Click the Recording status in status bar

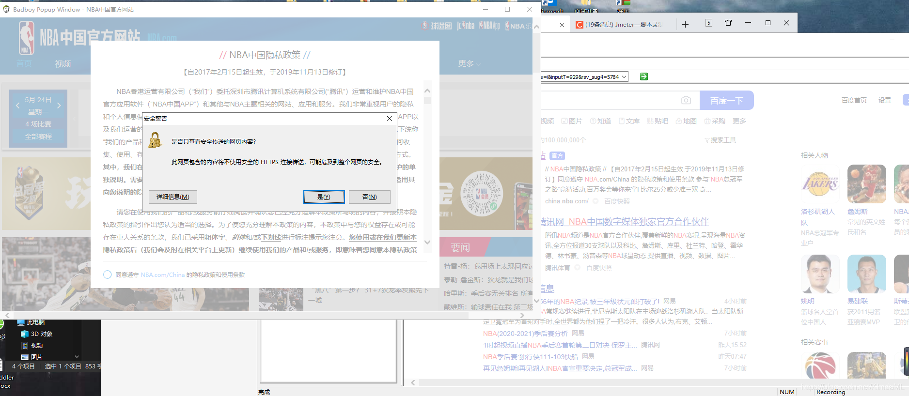click(831, 392)
